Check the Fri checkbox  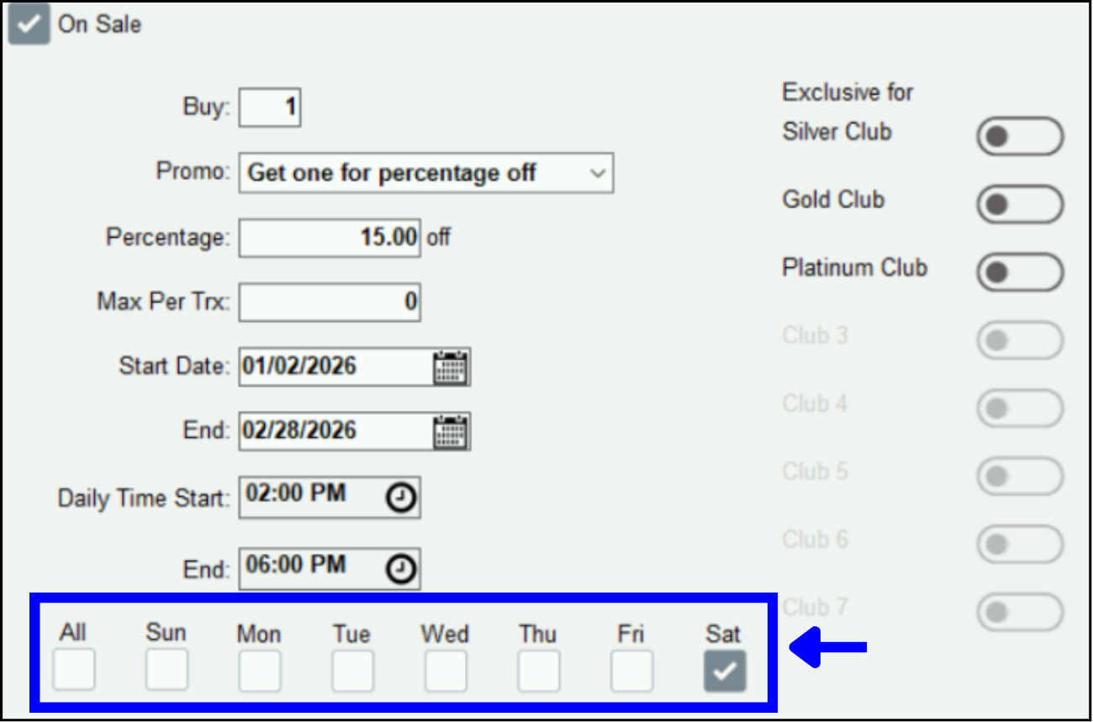click(x=631, y=671)
